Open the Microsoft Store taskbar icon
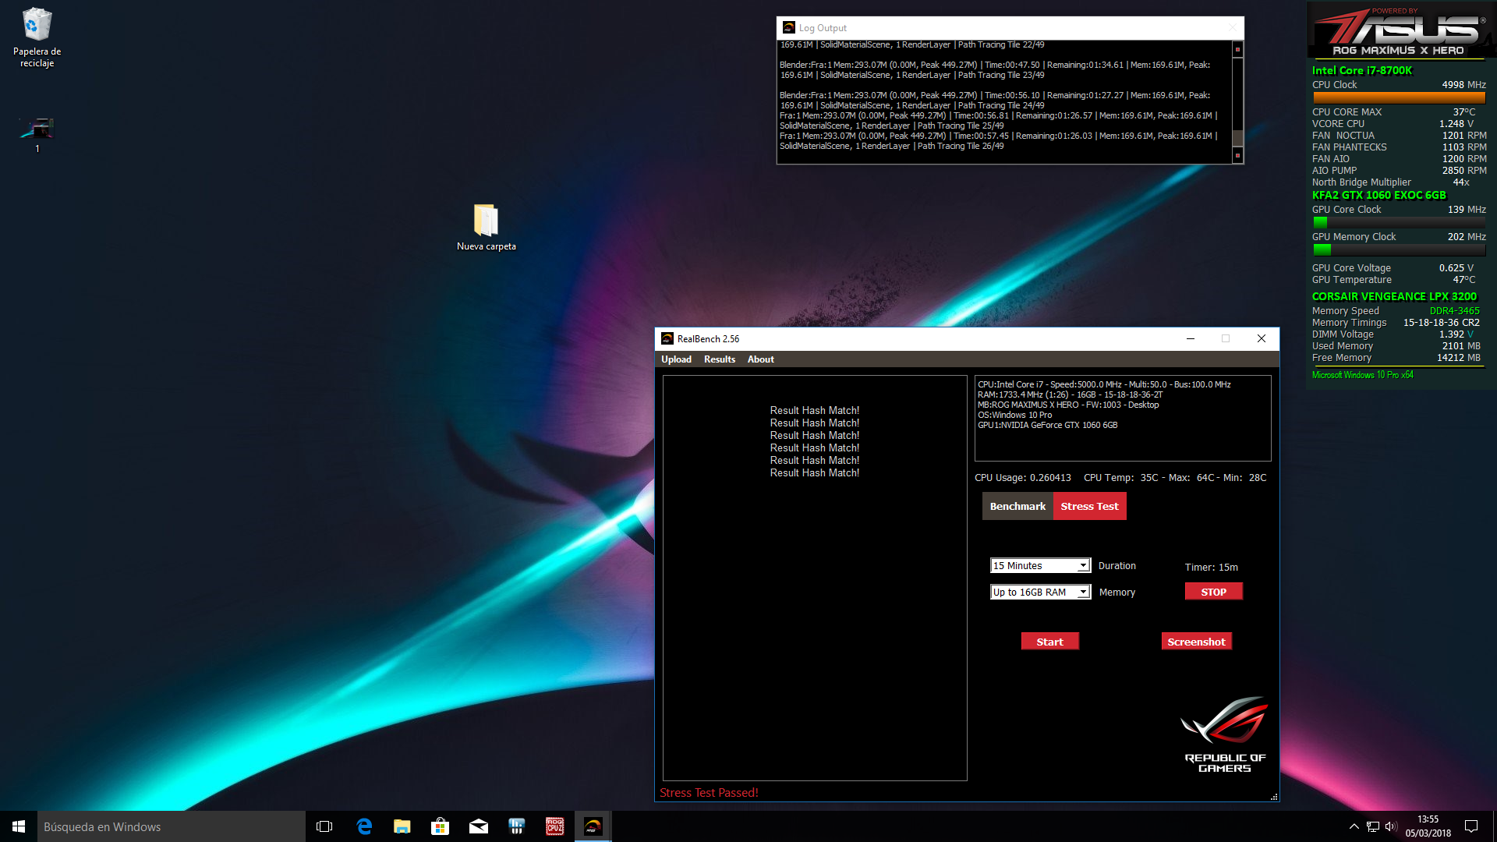This screenshot has height=842, width=1497. (440, 826)
